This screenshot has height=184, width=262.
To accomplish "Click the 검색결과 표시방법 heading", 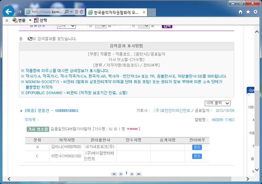I will 127,46.
